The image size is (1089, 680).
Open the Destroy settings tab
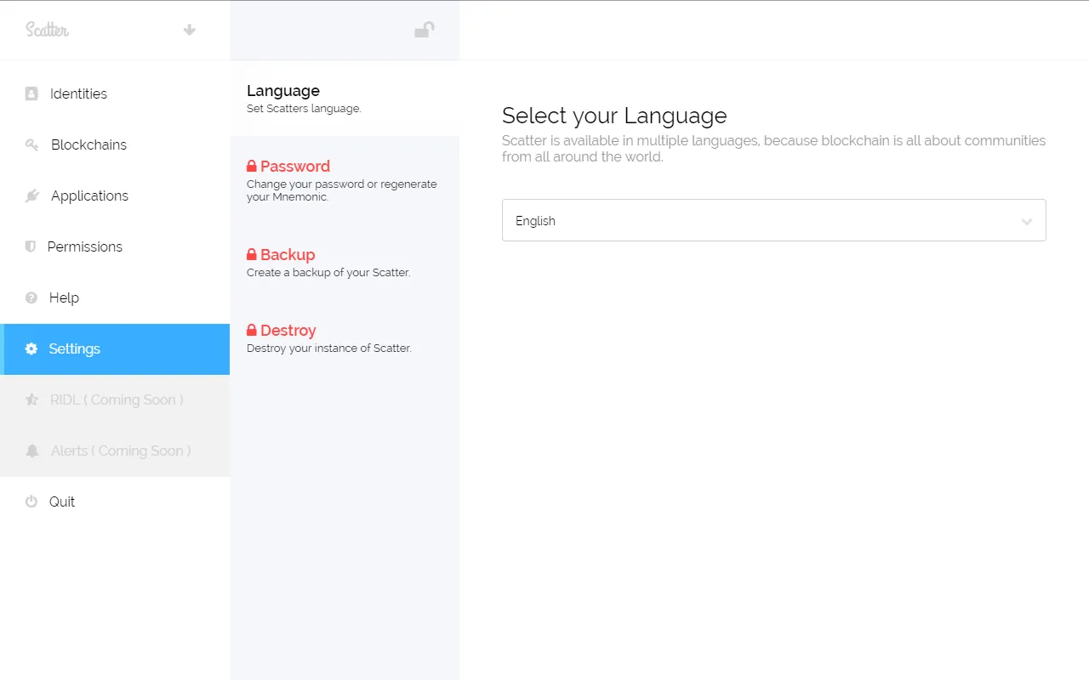[x=345, y=338]
